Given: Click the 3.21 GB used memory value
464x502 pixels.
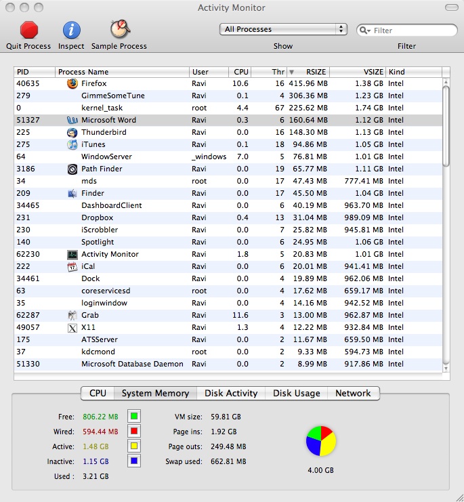Looking at the screenshot, I should coord(96,476).
